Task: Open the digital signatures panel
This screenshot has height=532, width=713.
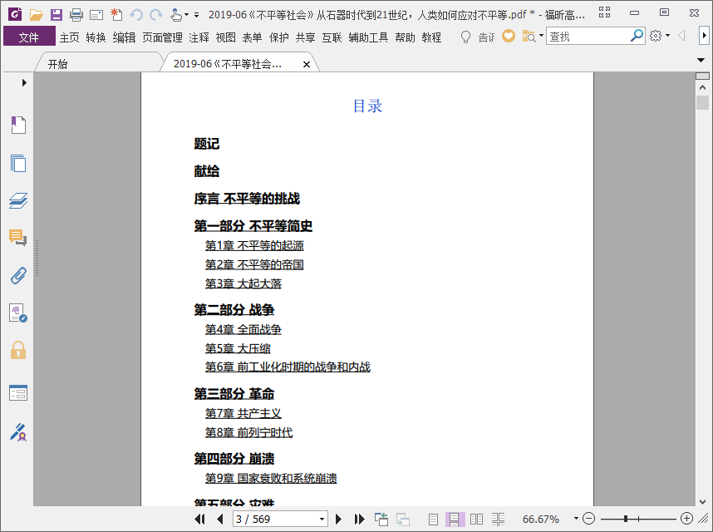Action: coord(18,313)
